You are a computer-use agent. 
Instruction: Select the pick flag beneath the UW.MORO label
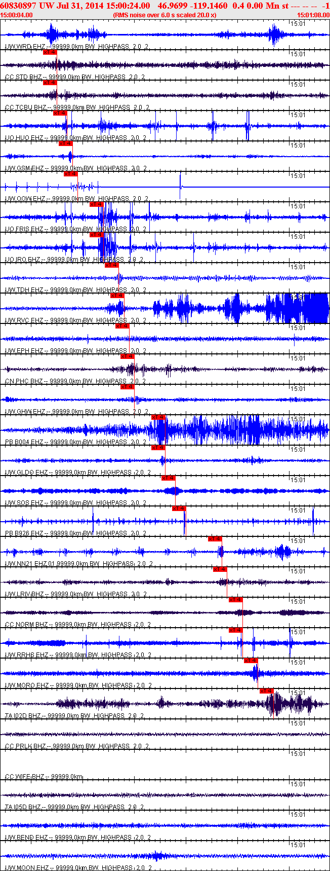click(266, 691)
